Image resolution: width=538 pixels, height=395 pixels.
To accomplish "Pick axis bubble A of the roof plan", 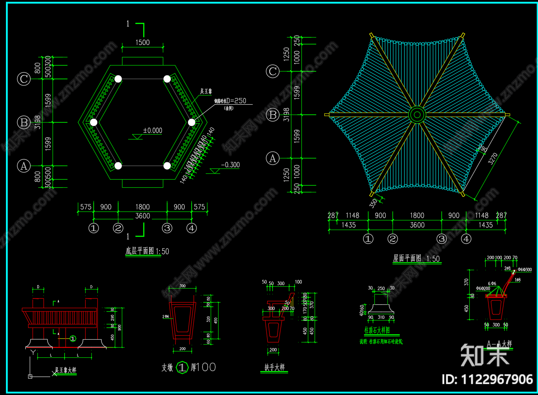I will (x=273, y=158).
